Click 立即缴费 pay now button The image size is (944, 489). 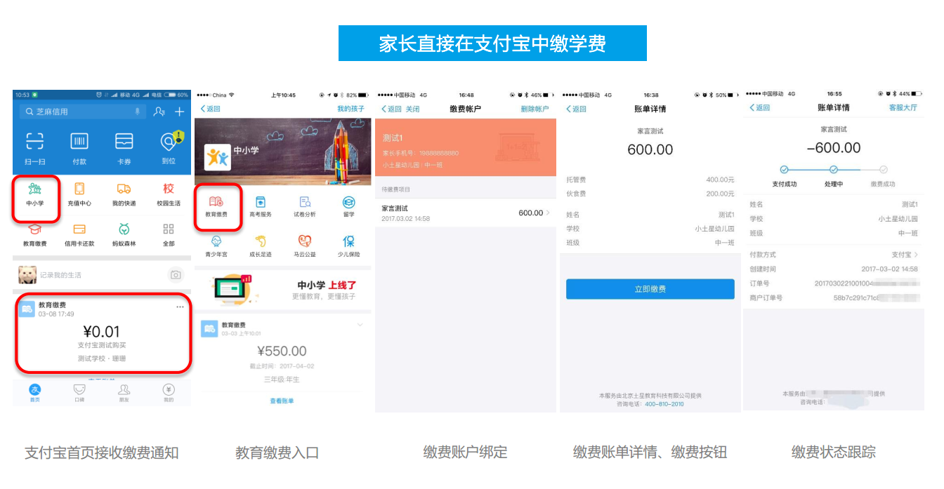coord(650,289)
